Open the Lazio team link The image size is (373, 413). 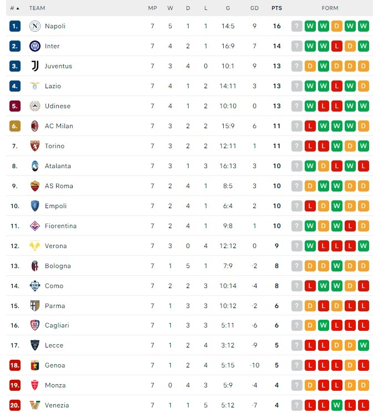53,86
